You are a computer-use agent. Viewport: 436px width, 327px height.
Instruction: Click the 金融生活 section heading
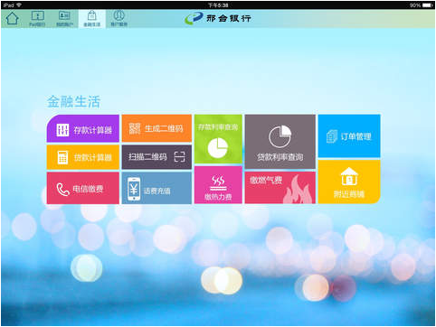73,101
